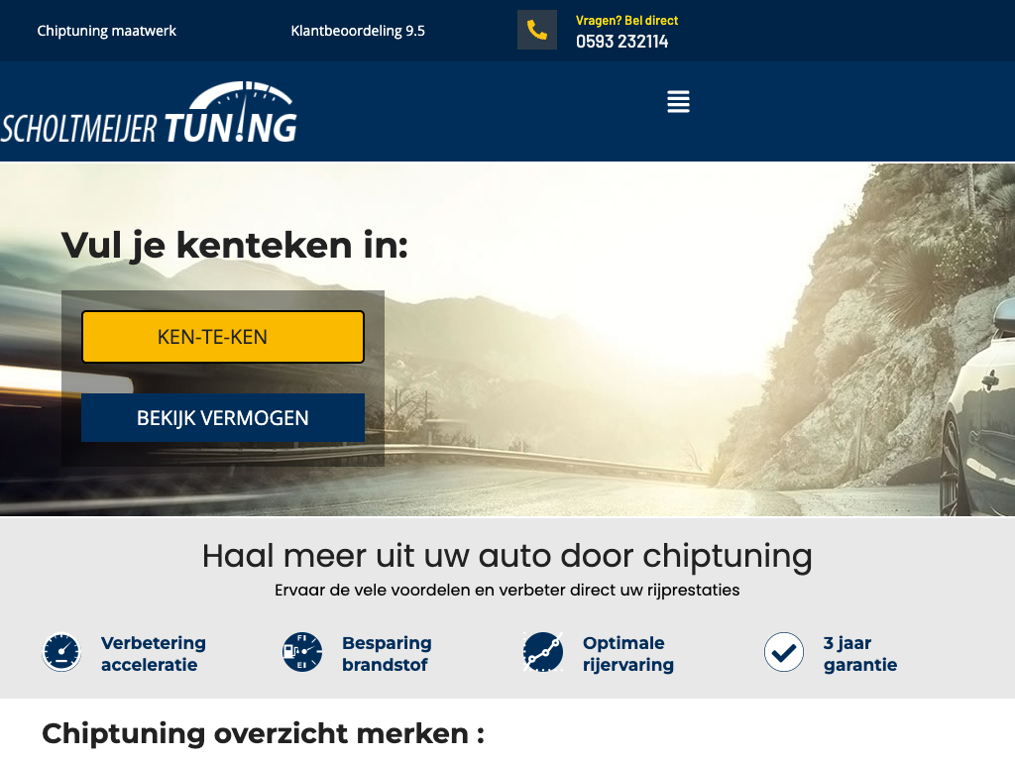Click the checkmark warranty icon
This screenshot has height=761, width=1015.
pyautogui.click(x=784, y=652)
